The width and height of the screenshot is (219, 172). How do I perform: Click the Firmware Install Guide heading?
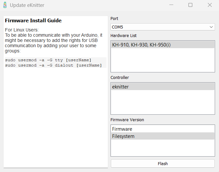[33, 21]
